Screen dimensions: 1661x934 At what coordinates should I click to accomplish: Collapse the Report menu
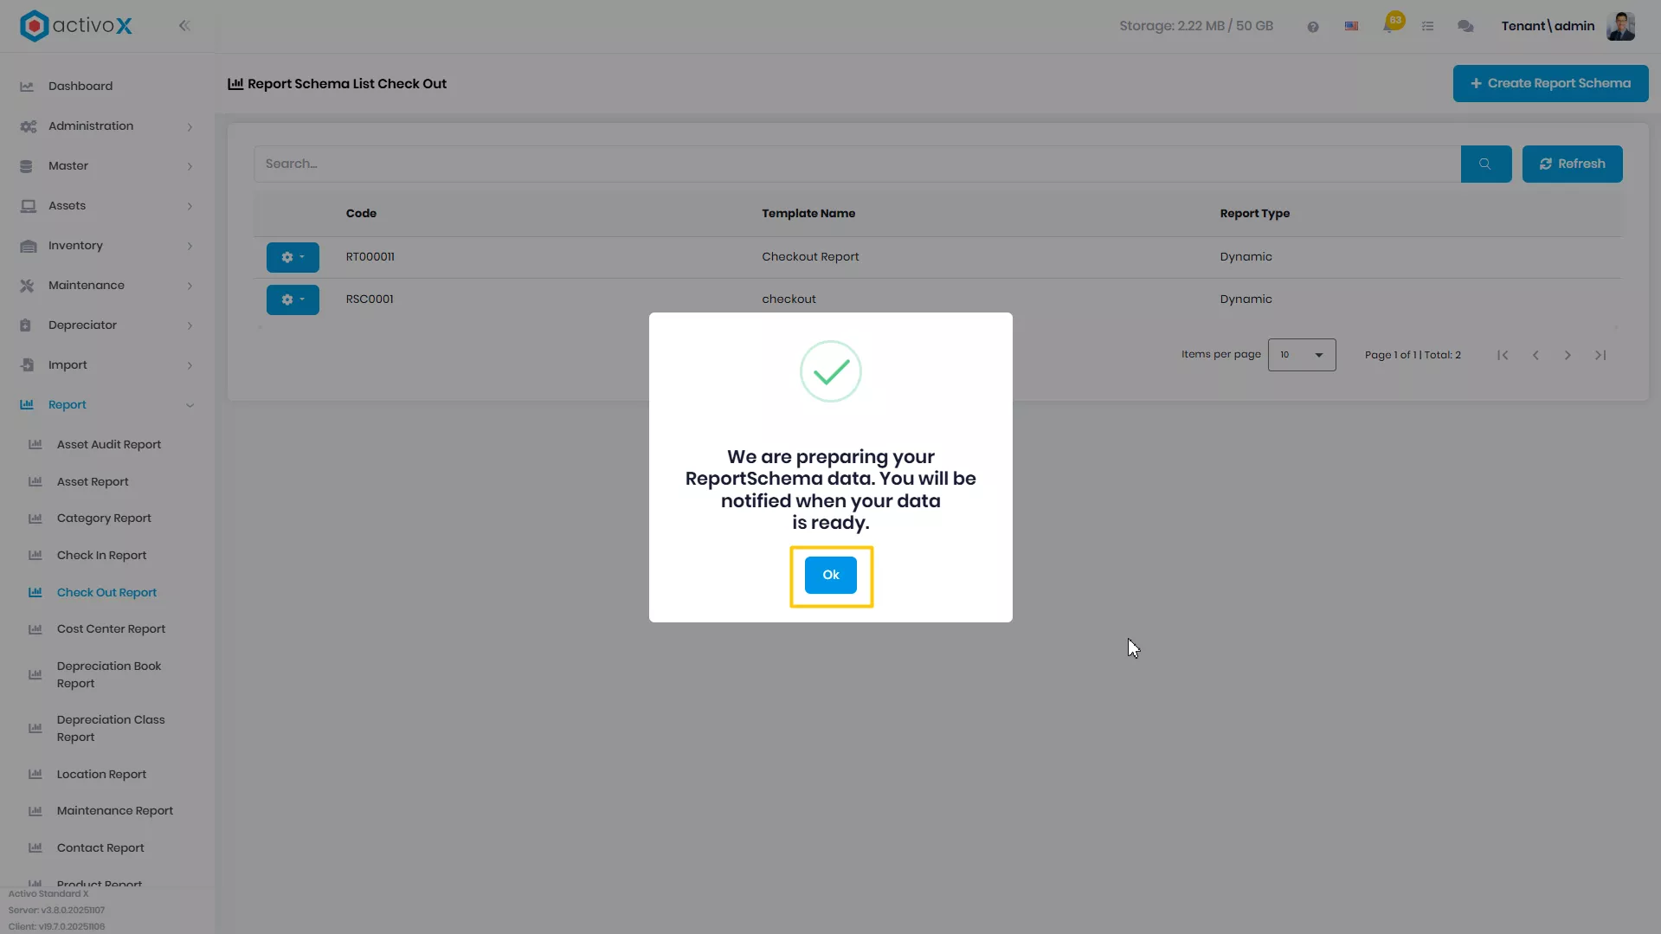(106, 405)
